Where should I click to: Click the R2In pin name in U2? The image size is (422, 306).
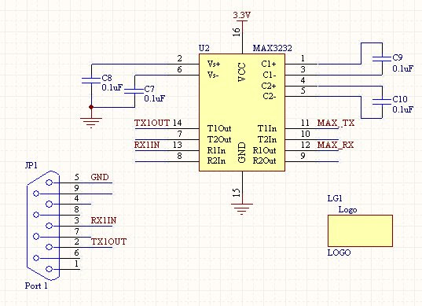[x=216, y=160]
